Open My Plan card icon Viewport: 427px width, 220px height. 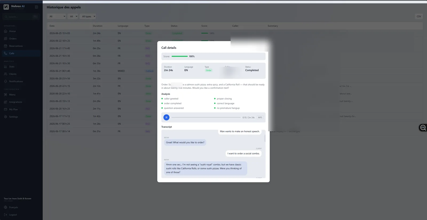click(6, 109)
